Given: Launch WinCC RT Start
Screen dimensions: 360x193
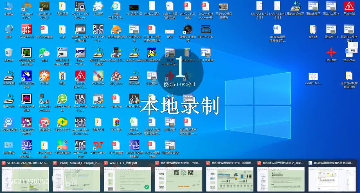Looking at the screenshot, I should click(x=80, y=149).
